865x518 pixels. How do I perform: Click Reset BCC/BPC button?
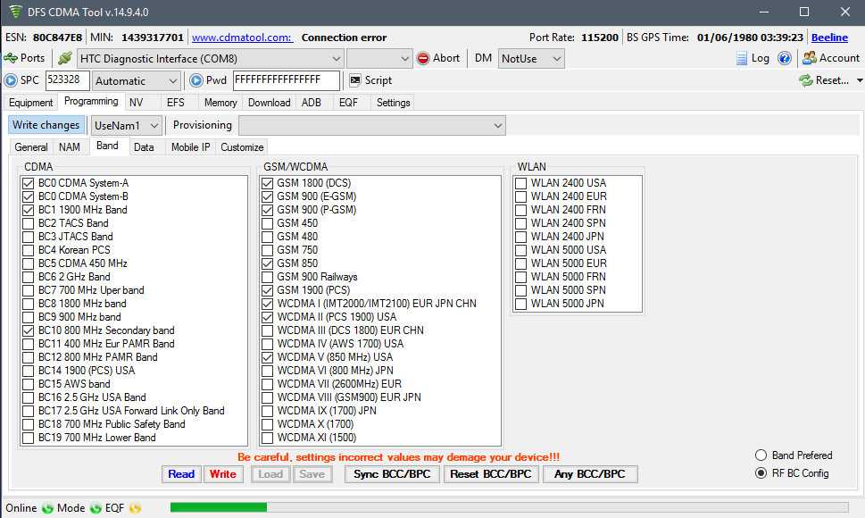pyautogui.click(x=491, y=474)
